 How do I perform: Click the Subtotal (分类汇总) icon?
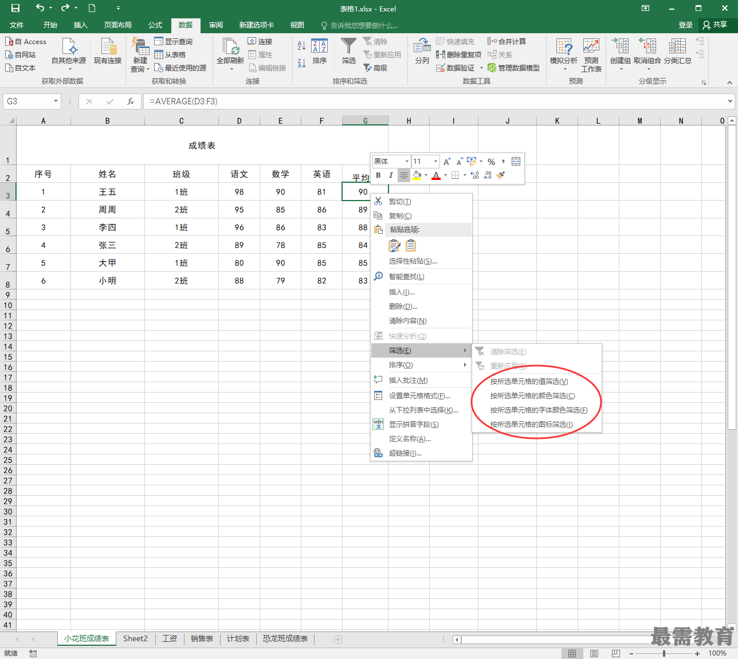click(x=678, y=52)
